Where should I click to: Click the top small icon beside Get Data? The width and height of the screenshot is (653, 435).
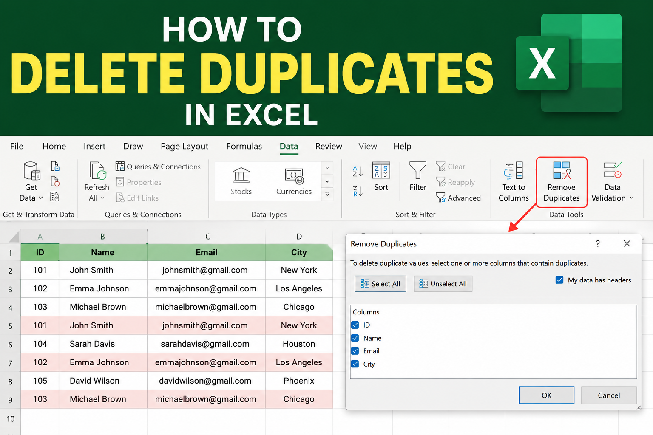(x=55, y=166)
